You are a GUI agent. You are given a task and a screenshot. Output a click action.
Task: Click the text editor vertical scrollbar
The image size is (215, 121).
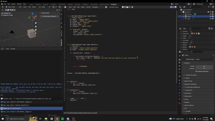176,47
